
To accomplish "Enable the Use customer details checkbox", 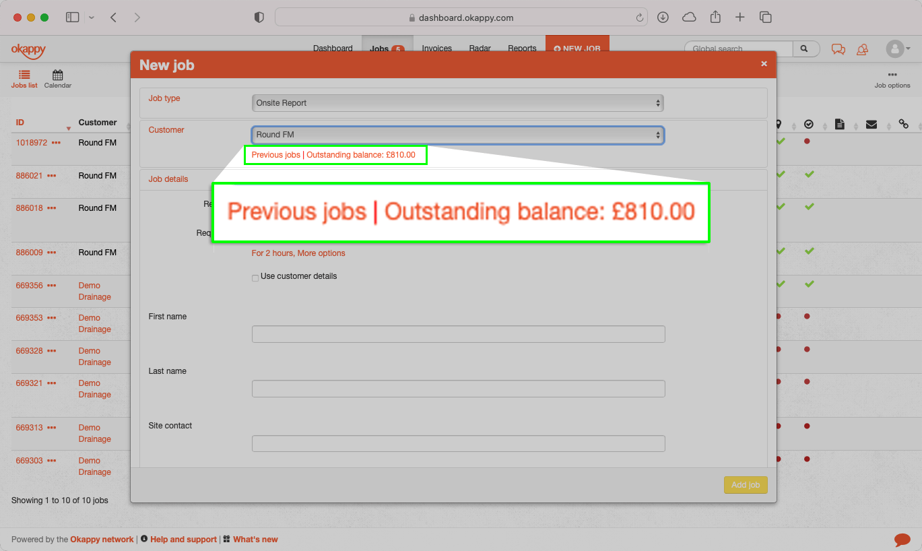I will [x=255, y=278].
